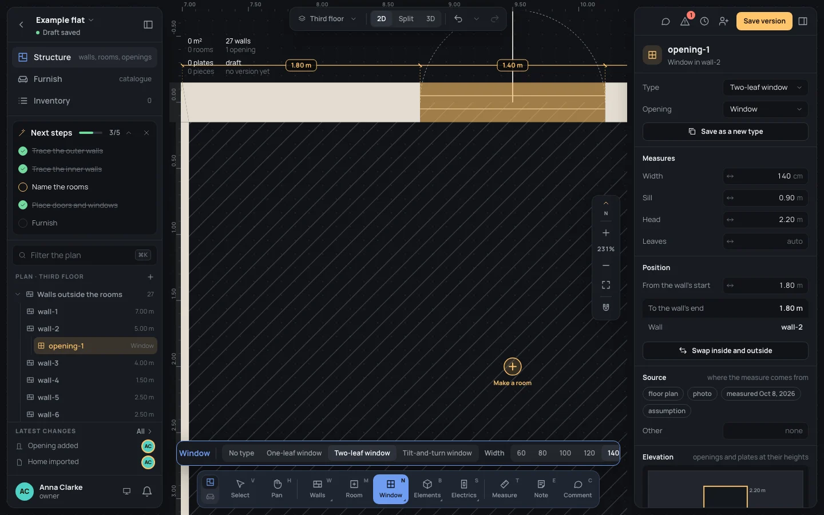824x515 pixels.
Task: Open the Third floor level dropdown
Action: pyautogui.click(x=327, y=19)
